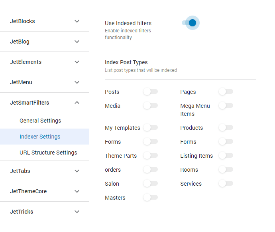Click the JetBlog menu label
Screen dimensions: 275x232
pos(20,42)
